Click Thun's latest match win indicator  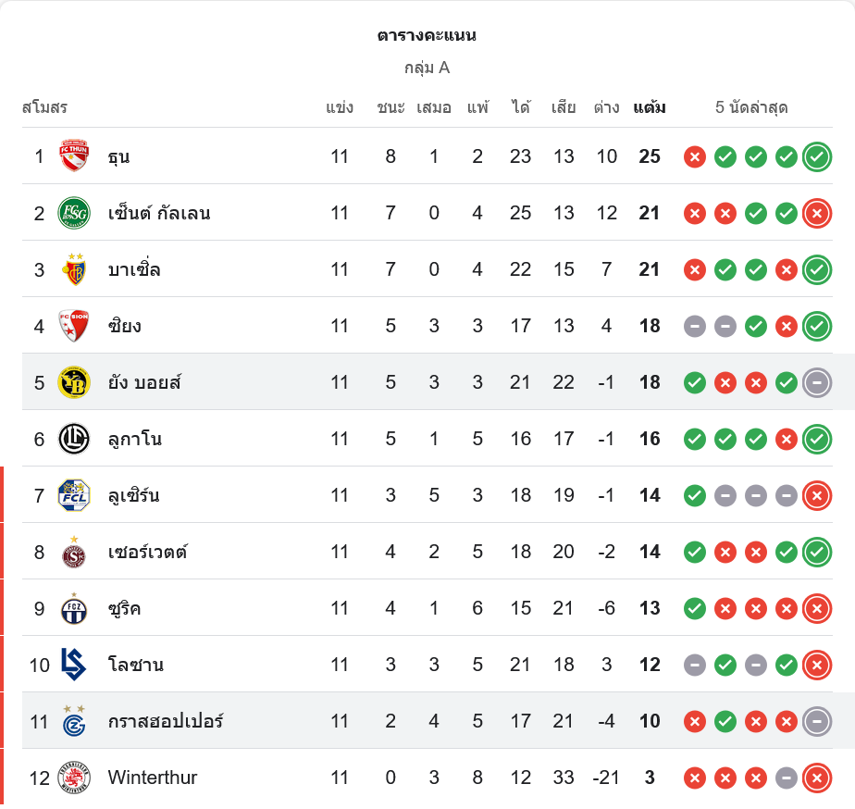click(x=816, y=156)
